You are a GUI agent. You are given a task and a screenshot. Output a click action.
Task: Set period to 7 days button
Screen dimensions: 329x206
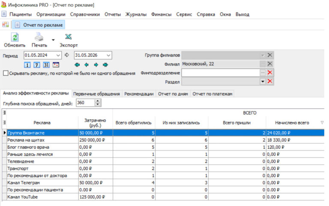pyautogui.click(x=37, y=65)
